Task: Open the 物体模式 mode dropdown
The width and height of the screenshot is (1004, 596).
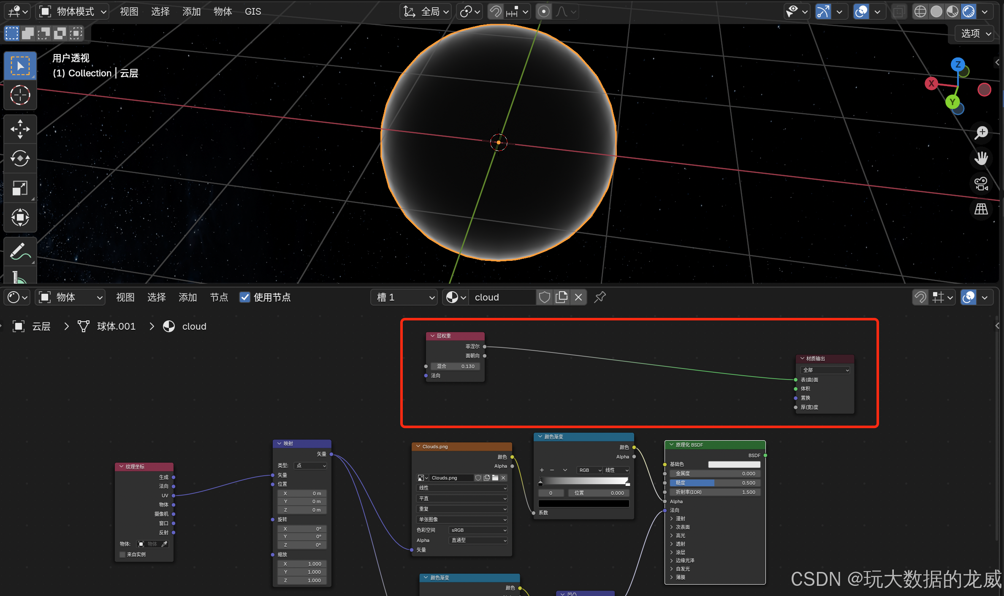Action: click(73, 12)
